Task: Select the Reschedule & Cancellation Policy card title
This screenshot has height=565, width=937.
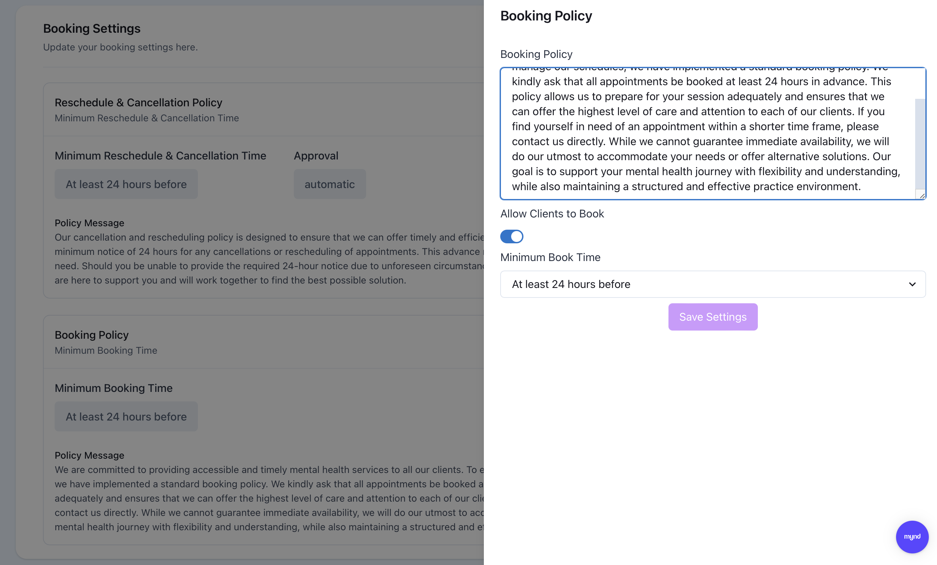Action: [x=138, y=103]
